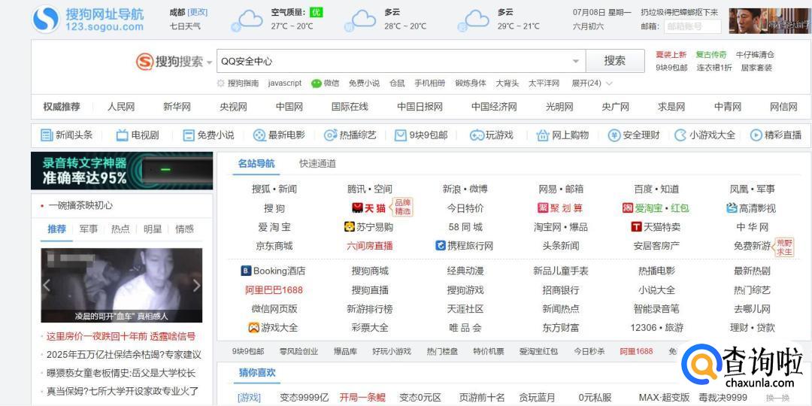The height and width of the screenshot is (406, 812).
Task: Click the Ai Taobao red packet icon
Action: pos(628,208)
